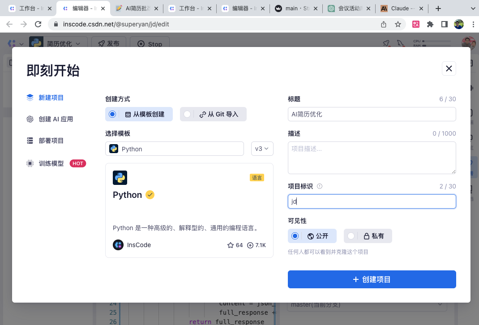Switch to the first 工作台 tab
Image resolution: width=479 pixels, height=325 pixels.
30,8
